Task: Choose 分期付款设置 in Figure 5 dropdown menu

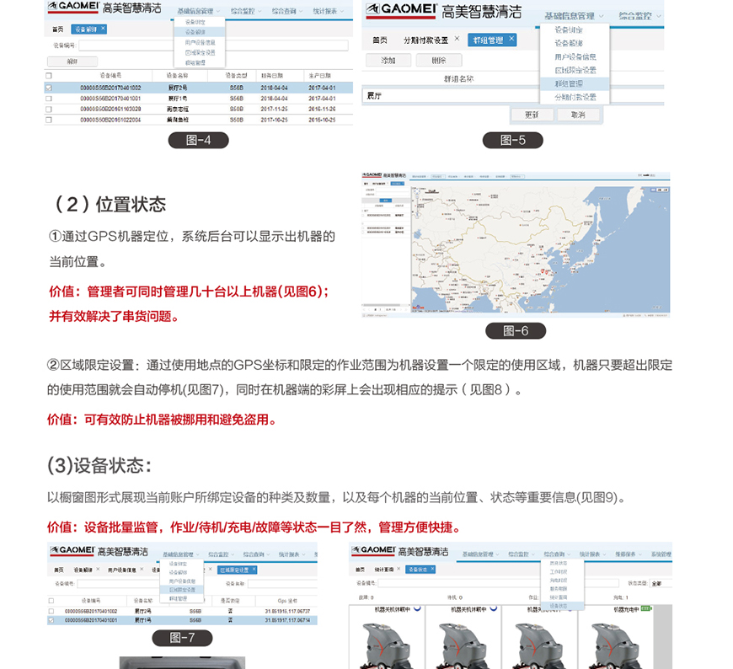Action: point(575,97)
